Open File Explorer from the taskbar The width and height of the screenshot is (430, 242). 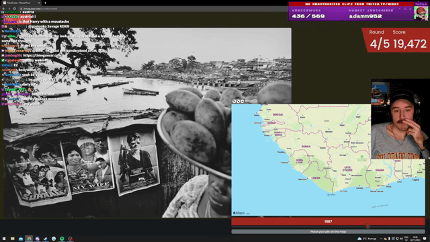point(12,239)
